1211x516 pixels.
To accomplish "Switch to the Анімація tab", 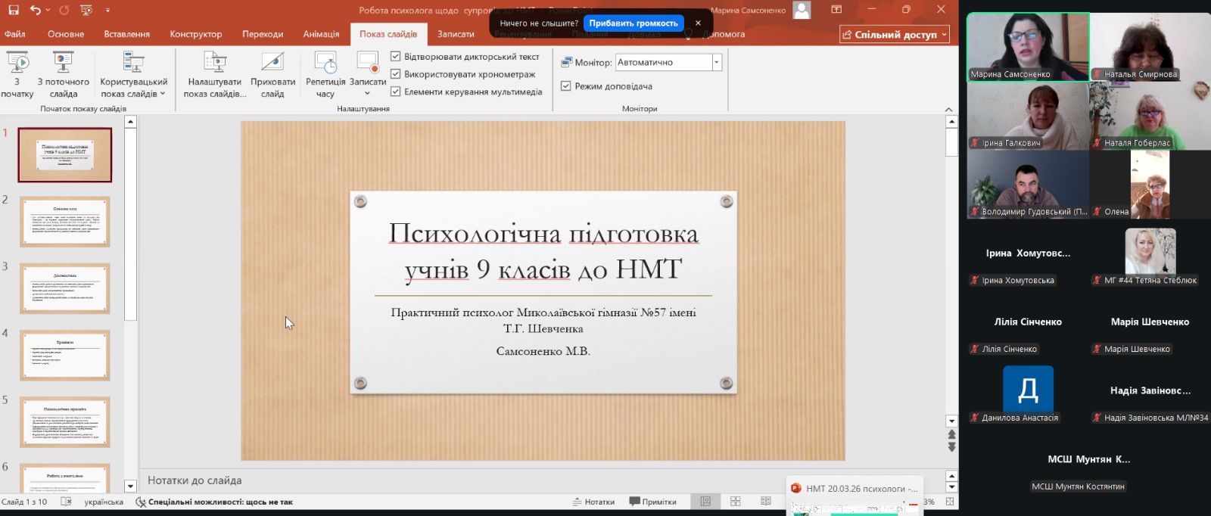I will [x=321, y=34].
